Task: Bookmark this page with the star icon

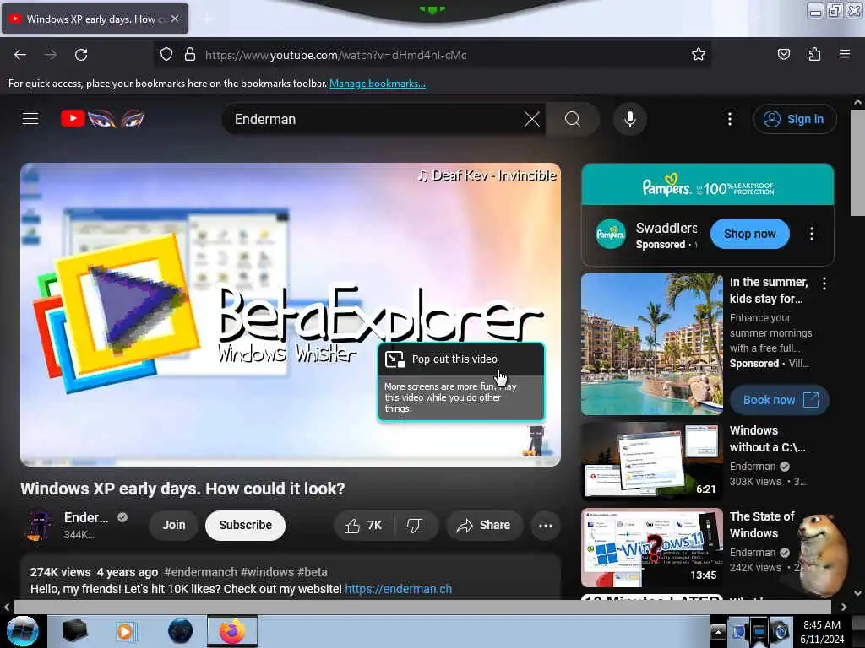Action: (x=699, y=54)
